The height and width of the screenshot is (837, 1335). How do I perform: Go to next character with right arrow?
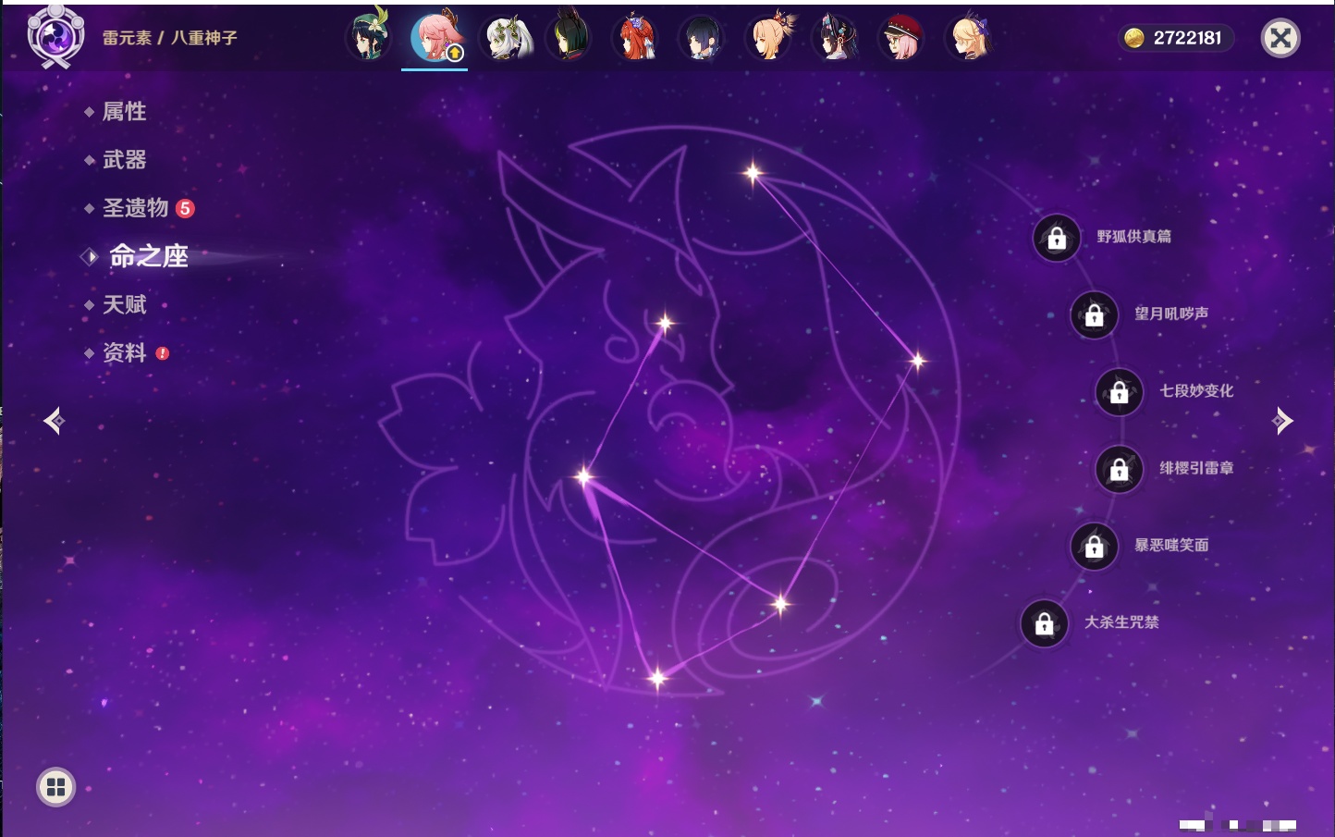[x=1282, y=421]
